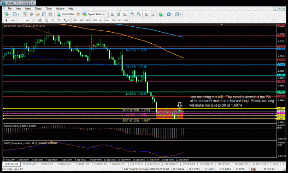Switch to the USDJPY,H1 chart tab

coord(47,164)
